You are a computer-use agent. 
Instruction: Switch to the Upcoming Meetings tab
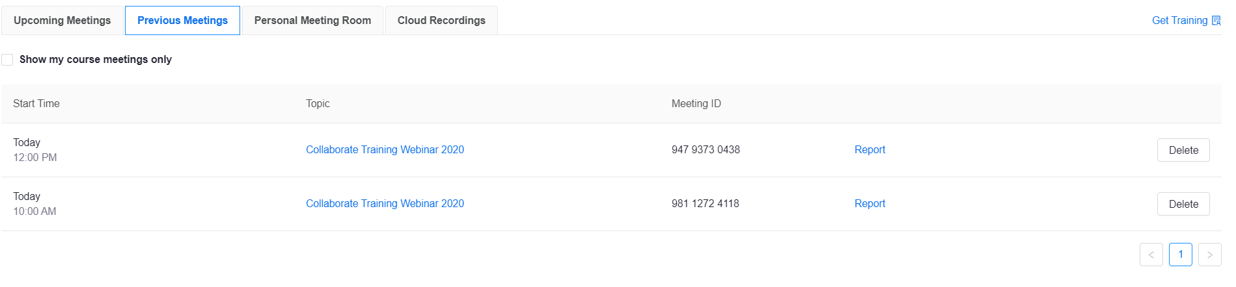tap(62, 20)
